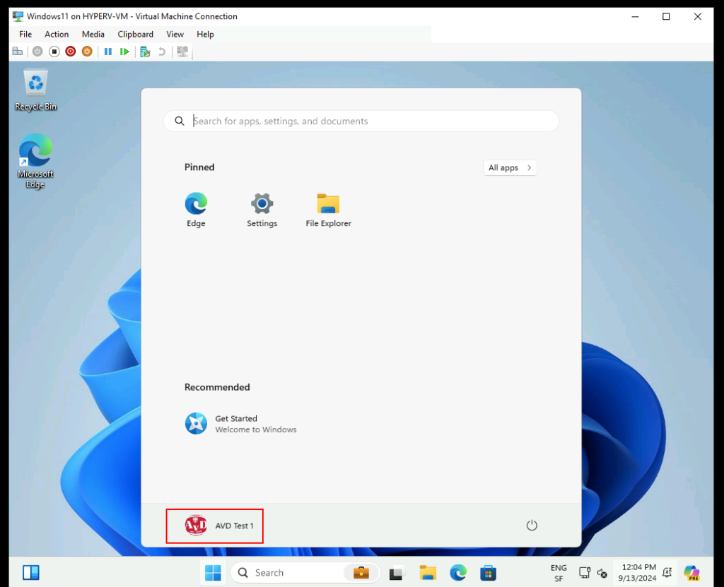Click the Windows Start button on taskbar
Image resolution: width=724 pixels, height=587 pixels.
[213, 573]
